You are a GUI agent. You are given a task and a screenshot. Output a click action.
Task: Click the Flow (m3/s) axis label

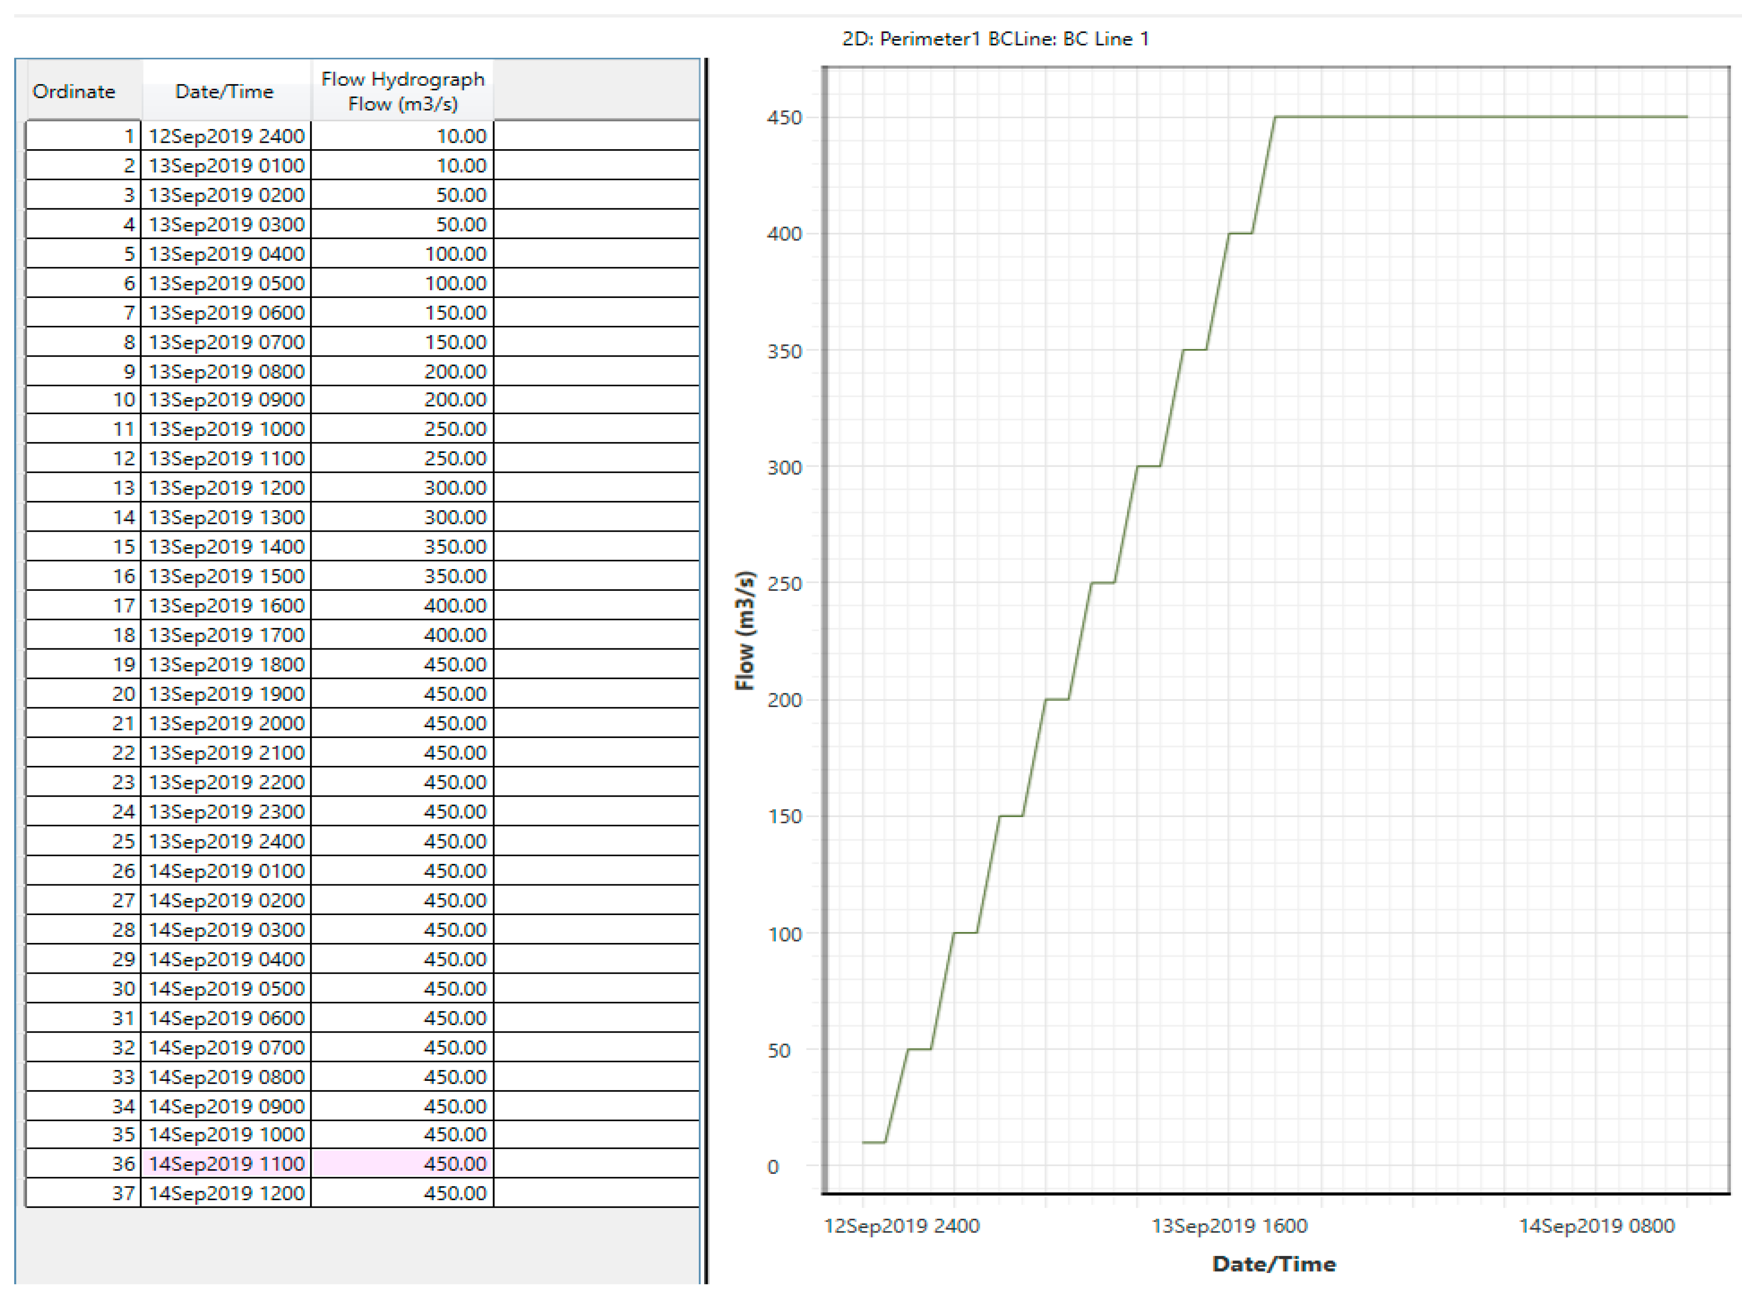pos(745,630)
